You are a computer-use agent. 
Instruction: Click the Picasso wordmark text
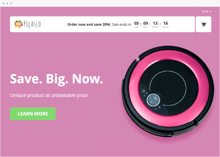pos(32,24)
